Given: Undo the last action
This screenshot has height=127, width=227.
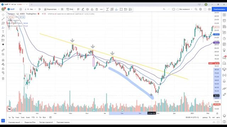Looking at the screenshot, I should [x=164, y=9].
